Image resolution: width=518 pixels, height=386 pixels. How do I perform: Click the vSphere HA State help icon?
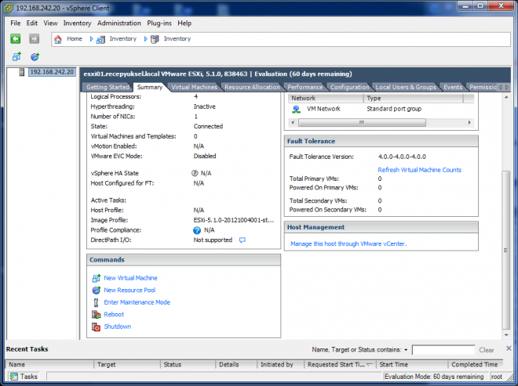coord(195,172)
